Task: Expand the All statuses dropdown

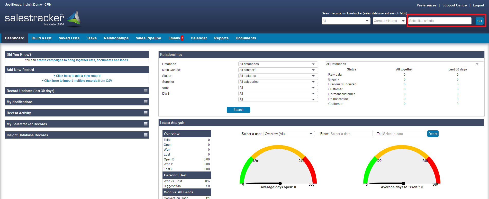Action: [278, 76]
